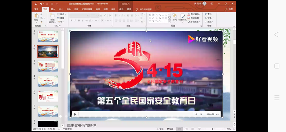Toggle Bold formatting
Screen dimensions: 286x132
pos(71,21)
